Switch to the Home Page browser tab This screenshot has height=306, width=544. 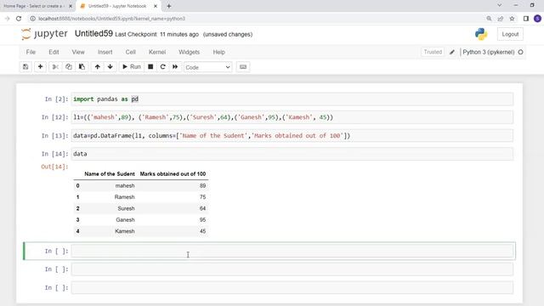[x=33, y=6]
